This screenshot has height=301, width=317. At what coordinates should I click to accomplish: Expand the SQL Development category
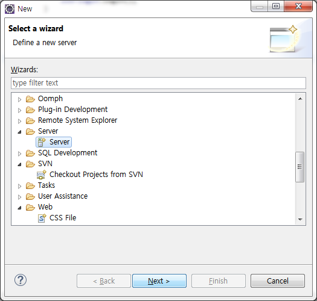tap(19, 154)
